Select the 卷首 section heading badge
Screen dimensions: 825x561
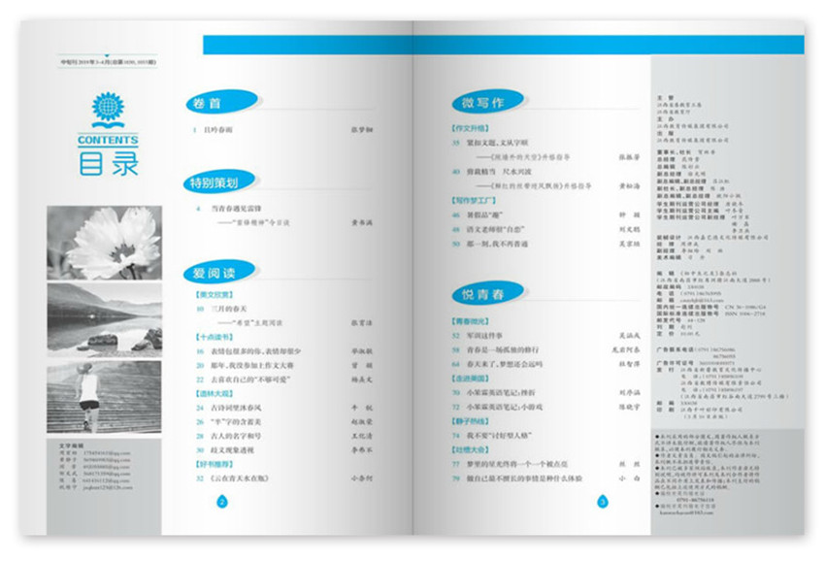[x=219, y=101]
